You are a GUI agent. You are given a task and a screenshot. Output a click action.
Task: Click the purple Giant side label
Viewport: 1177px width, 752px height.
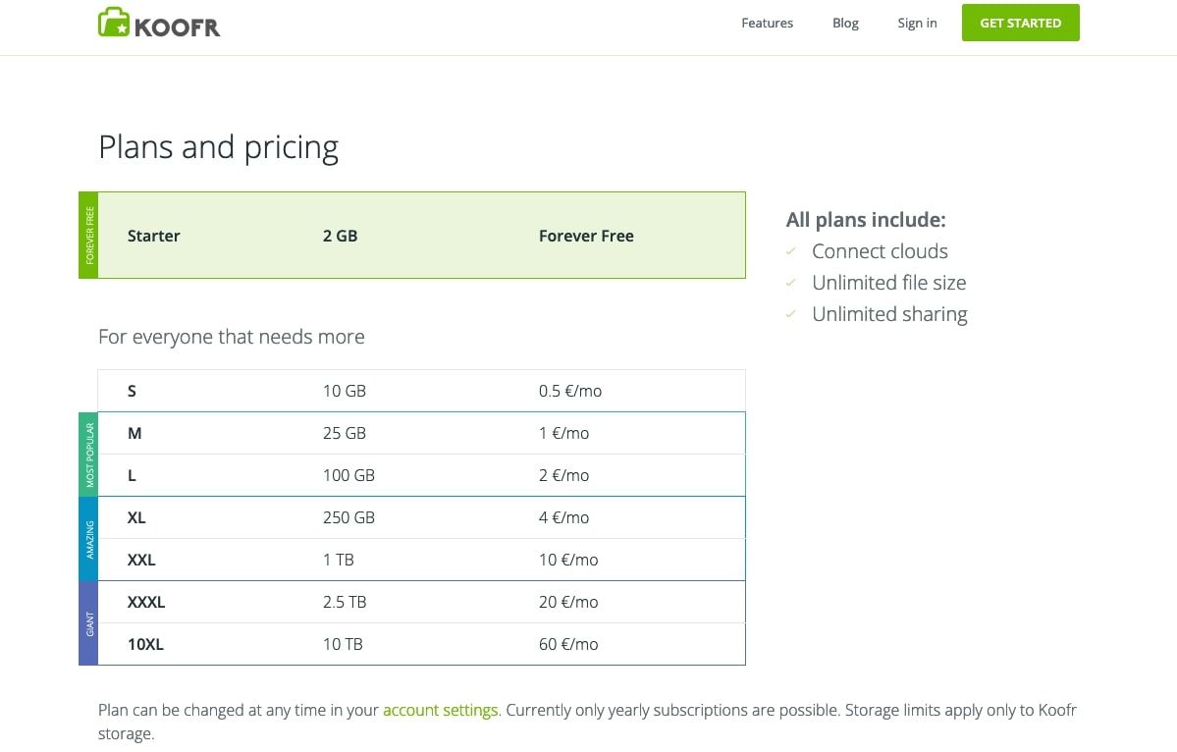click(88, 623)
